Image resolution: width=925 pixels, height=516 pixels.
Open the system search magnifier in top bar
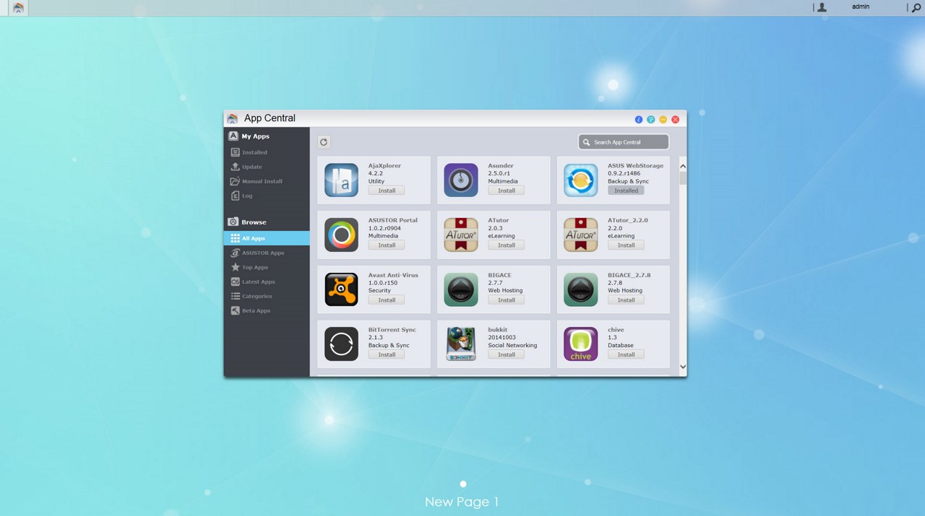pos(916,8)
